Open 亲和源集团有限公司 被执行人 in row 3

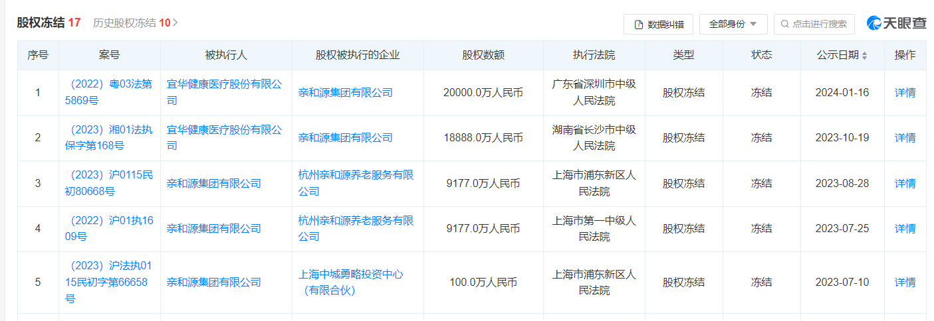(x=213, y=184)
